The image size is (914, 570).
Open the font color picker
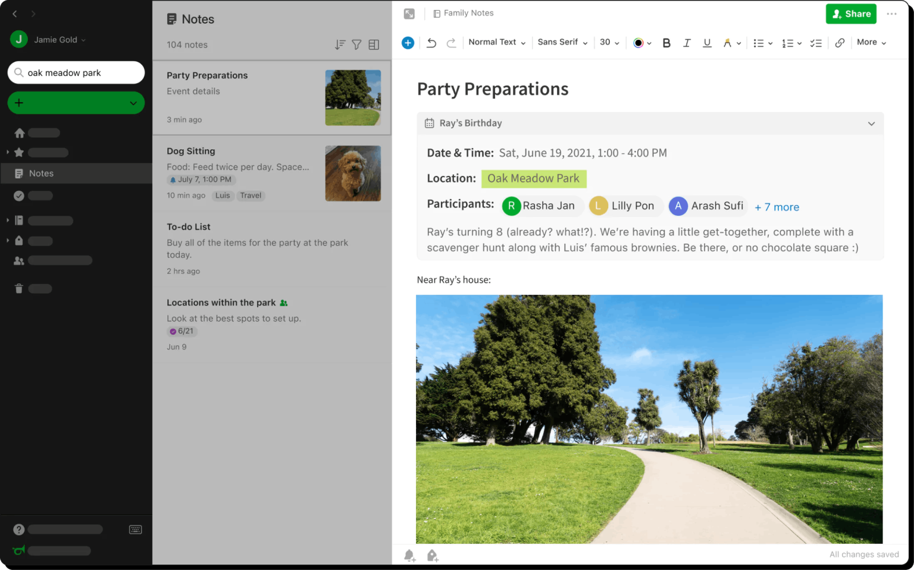[642, 43]
